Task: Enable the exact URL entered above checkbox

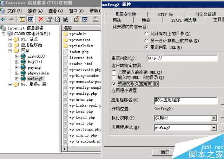Action: coord(114,72)
